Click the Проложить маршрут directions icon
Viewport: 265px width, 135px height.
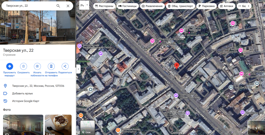(x=10, y=66)
